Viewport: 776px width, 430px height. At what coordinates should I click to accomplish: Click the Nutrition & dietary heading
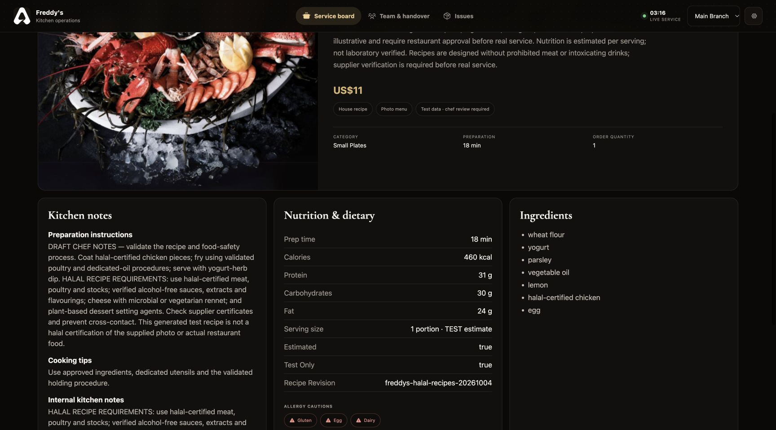click(329, 215)
